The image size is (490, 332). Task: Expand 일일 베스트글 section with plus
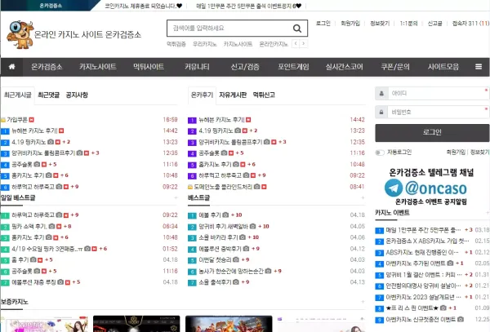pos(176,198)
